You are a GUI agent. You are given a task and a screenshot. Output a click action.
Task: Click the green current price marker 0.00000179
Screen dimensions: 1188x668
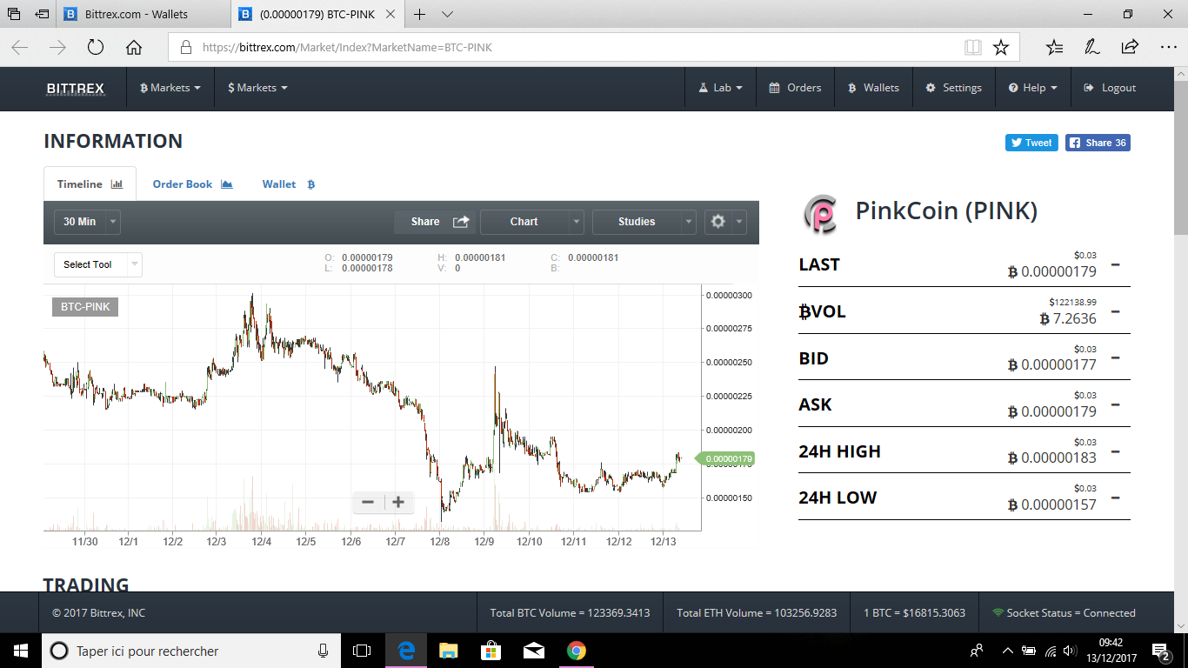point(727,458)
